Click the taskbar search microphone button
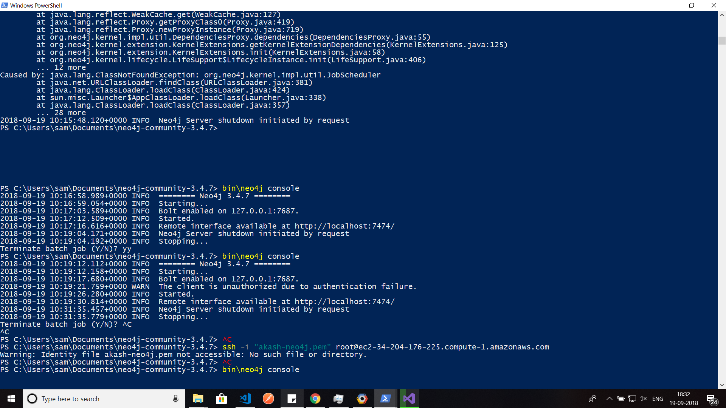The image size is (726, 408). point(176,399)
